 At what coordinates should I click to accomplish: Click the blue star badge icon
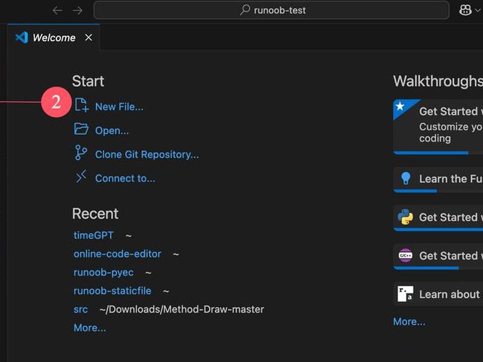point(400,106)
